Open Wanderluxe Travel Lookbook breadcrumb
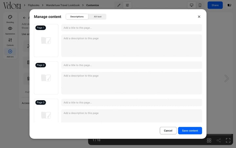Image resolution: width=236 pixels, height=148 pixels. [x=63, y=5]
